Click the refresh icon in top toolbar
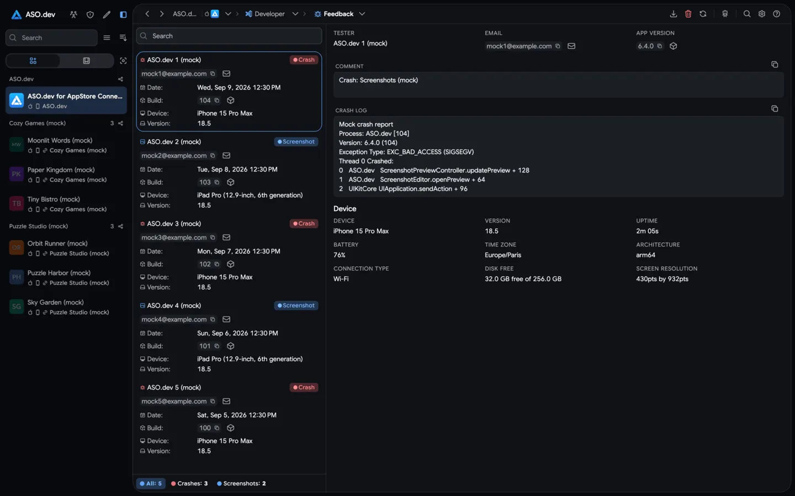 click(703, 14)
